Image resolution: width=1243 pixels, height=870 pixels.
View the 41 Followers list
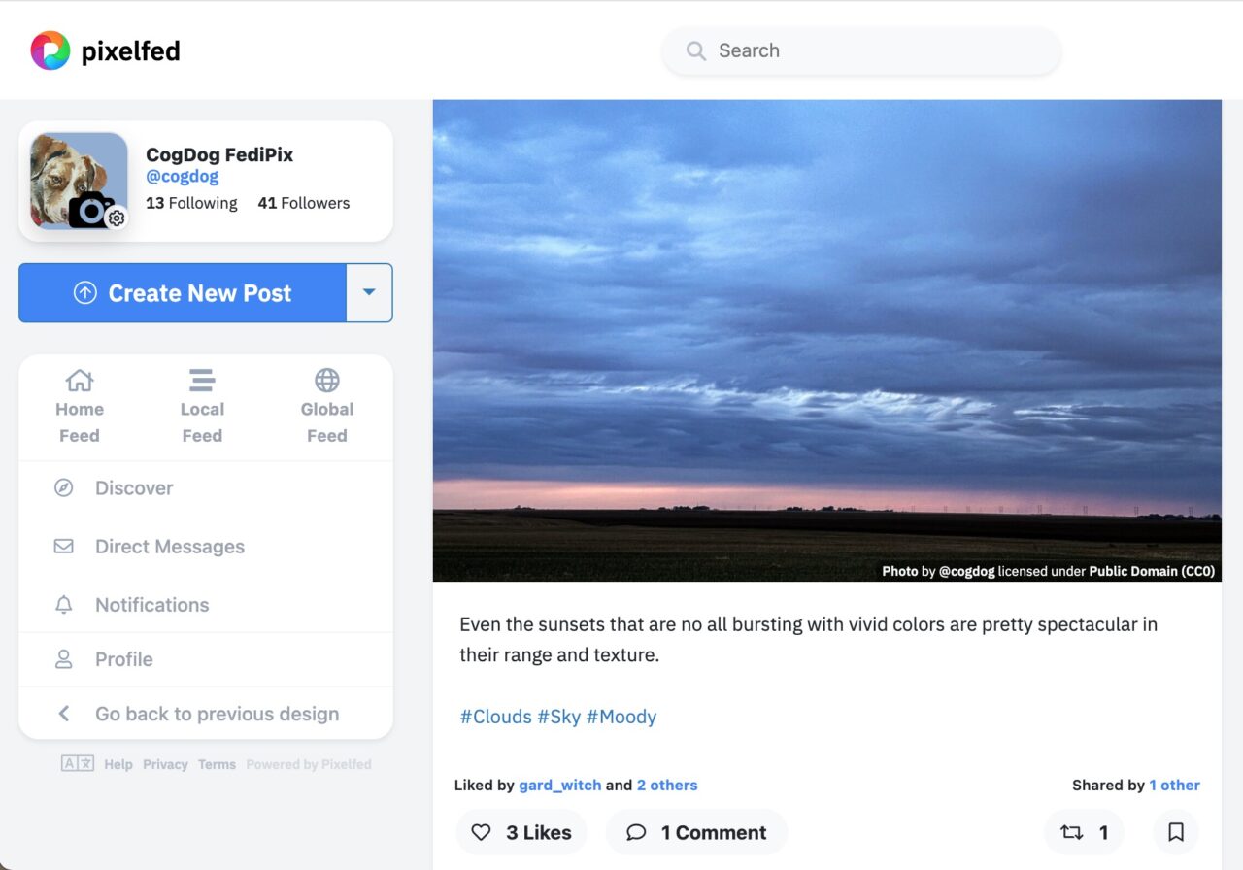pyautogui.click(x=304, y=203)
